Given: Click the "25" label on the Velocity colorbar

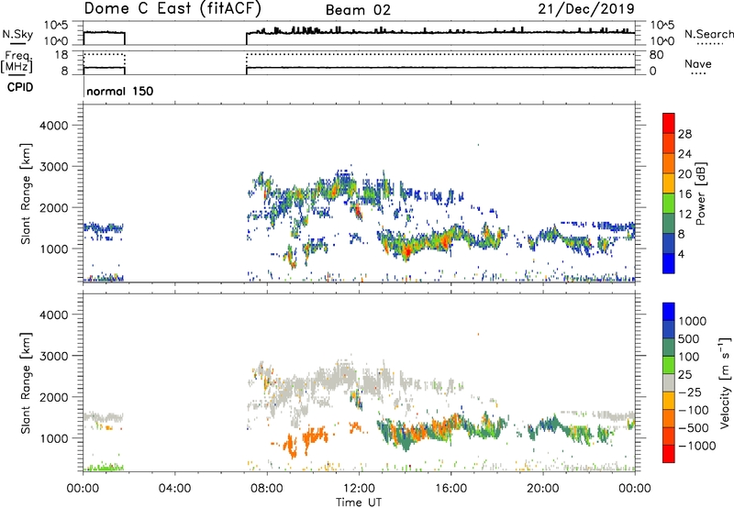Looking at the screenshot, I should coord(684,374).
